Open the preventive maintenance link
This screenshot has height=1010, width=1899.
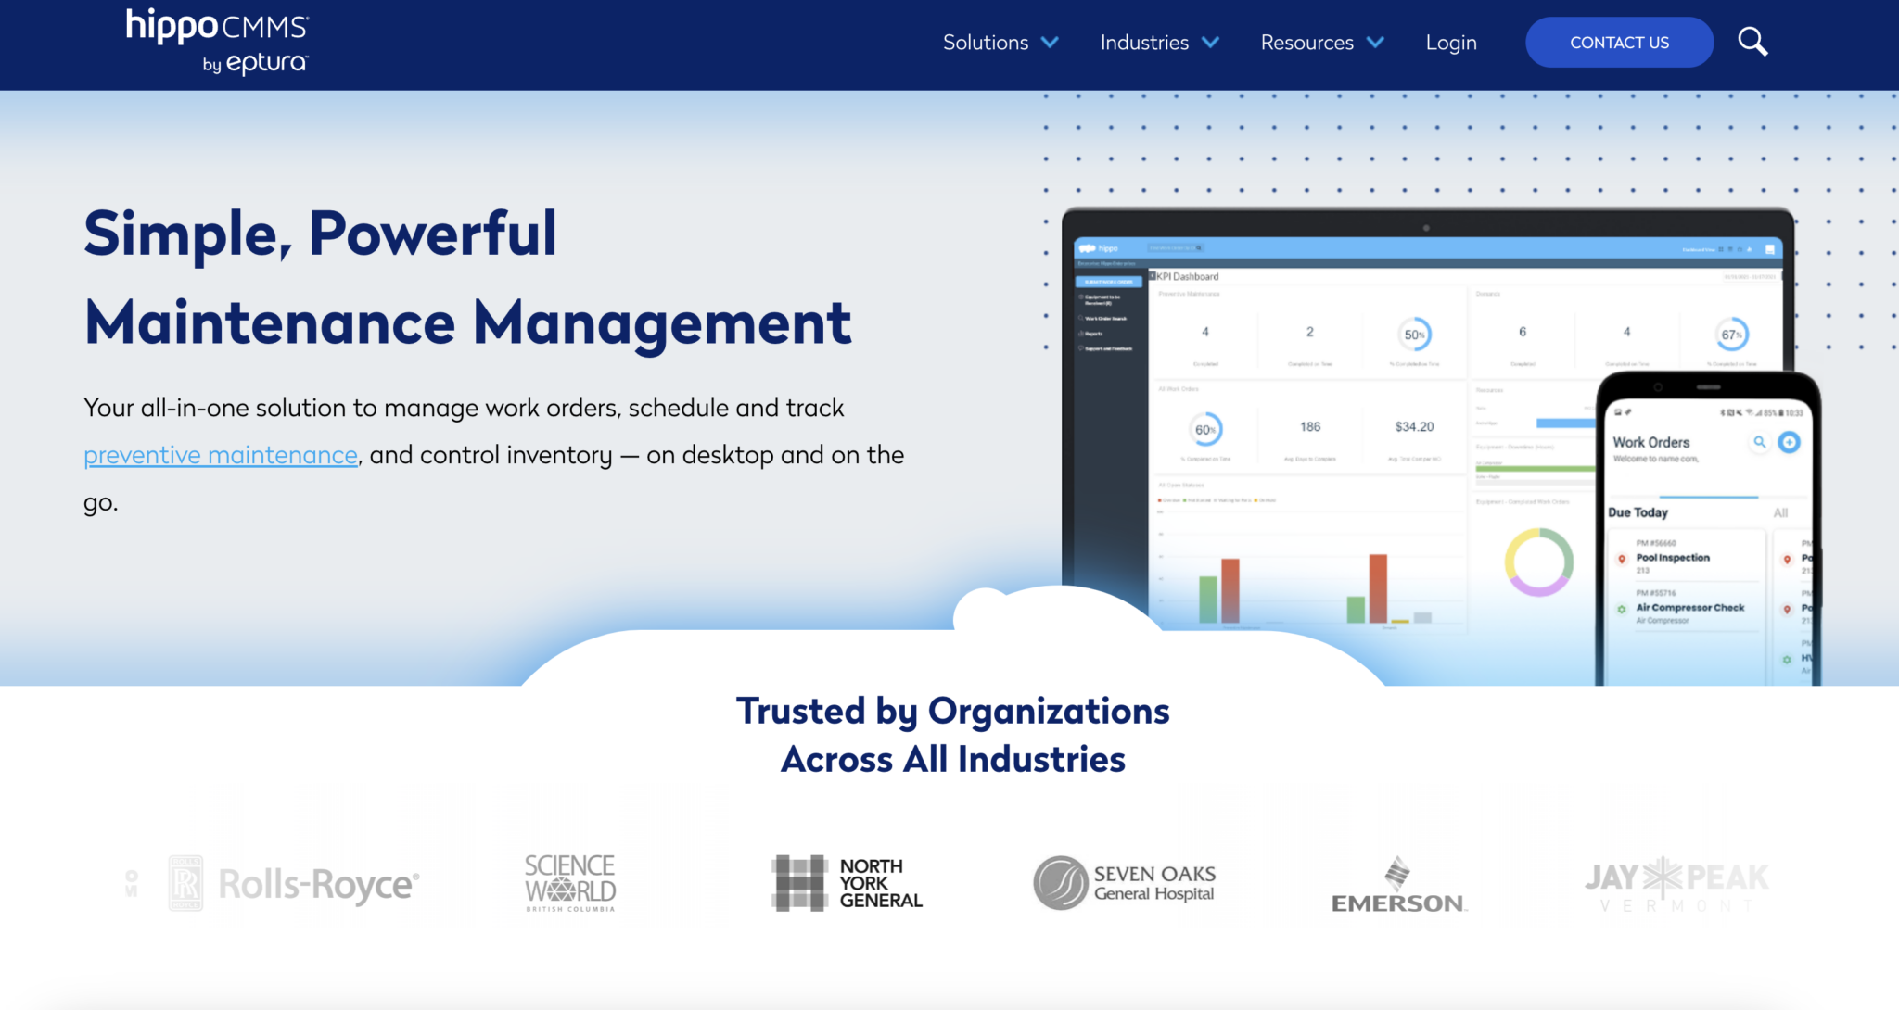coord(220,455)
